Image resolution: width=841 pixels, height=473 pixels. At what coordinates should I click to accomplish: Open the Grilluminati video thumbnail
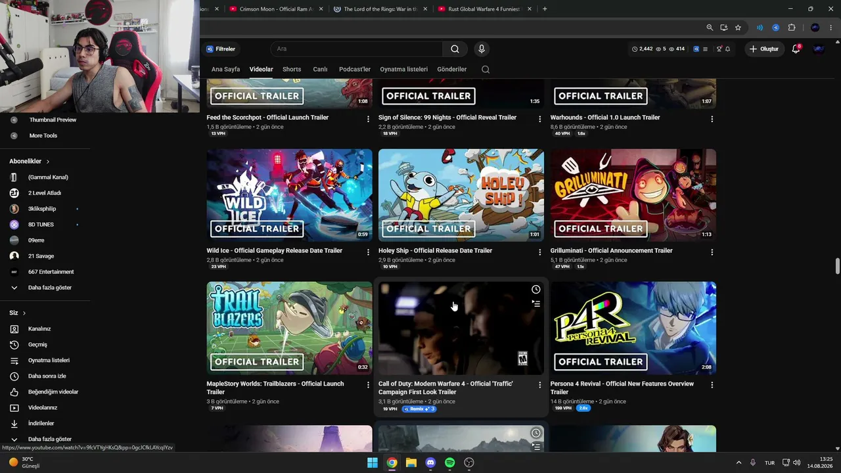(633, 195)
